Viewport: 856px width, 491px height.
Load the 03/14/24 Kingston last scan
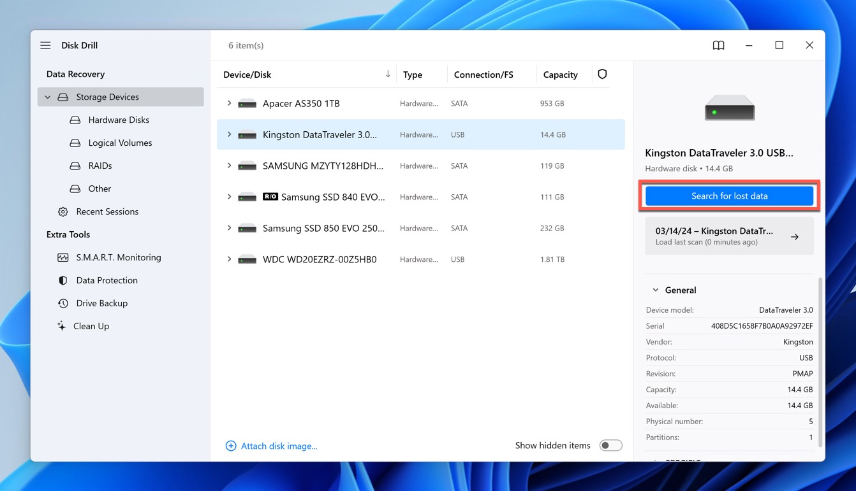[729, 236]
